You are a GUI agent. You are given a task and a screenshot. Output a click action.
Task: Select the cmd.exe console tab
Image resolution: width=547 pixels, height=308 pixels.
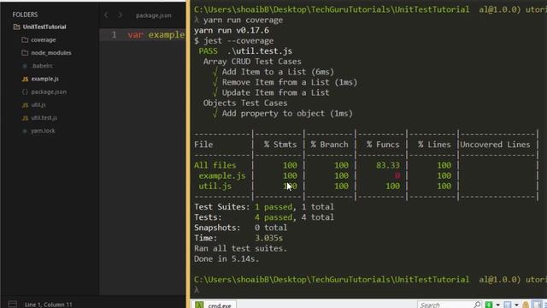[x=213, y=305]
